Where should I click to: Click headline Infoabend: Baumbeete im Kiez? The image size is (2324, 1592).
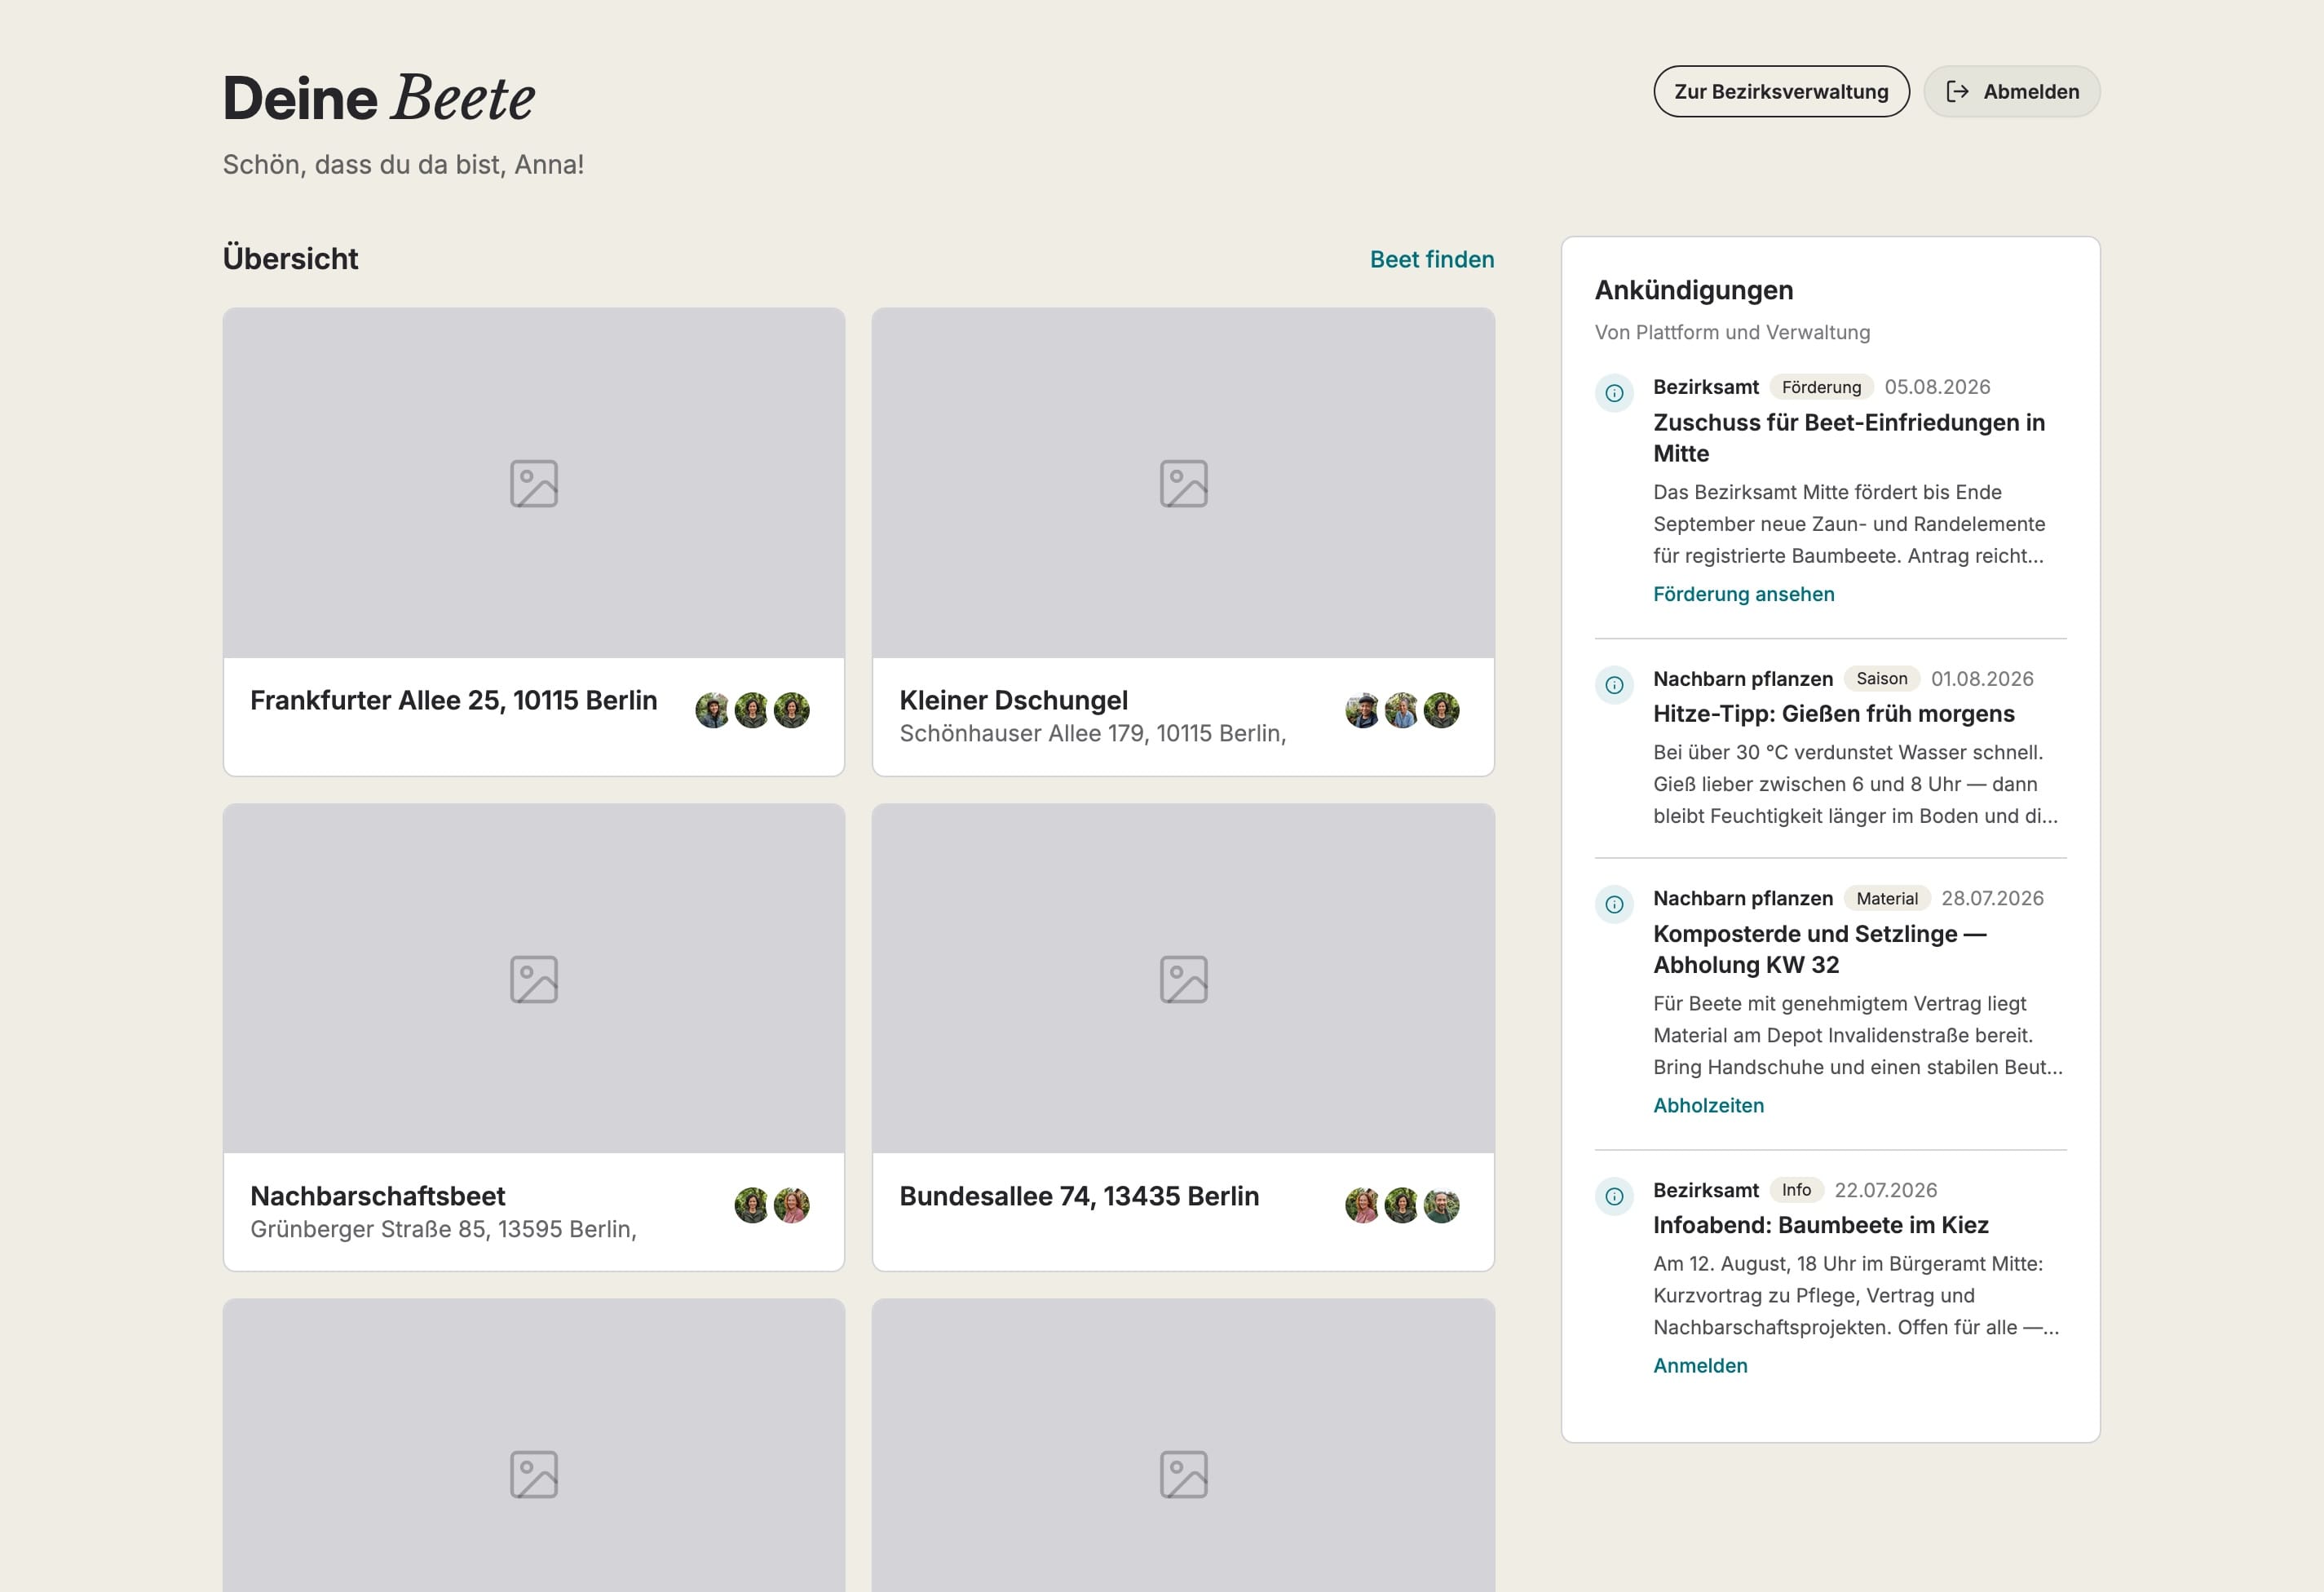coord(1820,1225)
